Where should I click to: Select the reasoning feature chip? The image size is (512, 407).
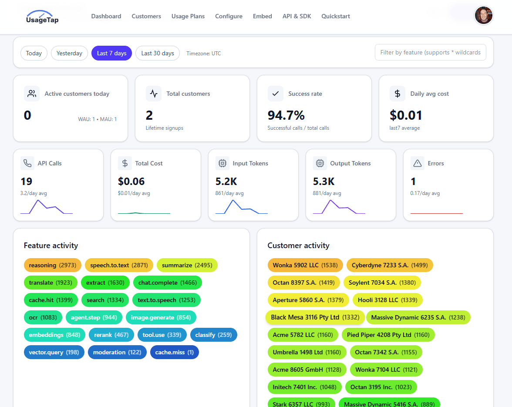pyautogui.click(x=52, y=265)
